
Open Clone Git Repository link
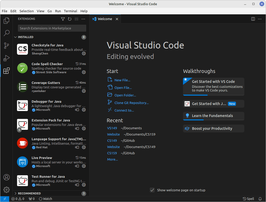click(x=132, y=103)
